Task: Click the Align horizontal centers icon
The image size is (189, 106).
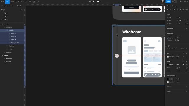Action: click(171, 9)
